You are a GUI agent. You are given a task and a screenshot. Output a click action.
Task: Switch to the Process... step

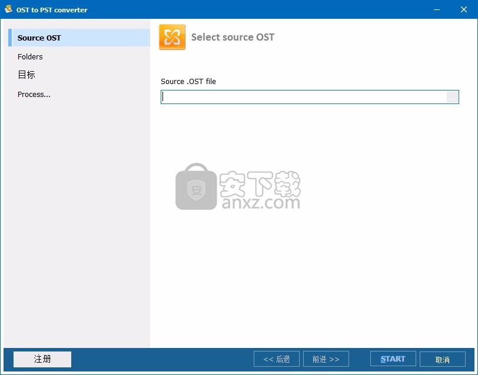[34, 95]
